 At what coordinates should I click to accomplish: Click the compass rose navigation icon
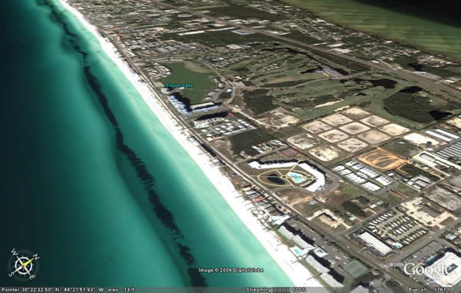(24, 265)
